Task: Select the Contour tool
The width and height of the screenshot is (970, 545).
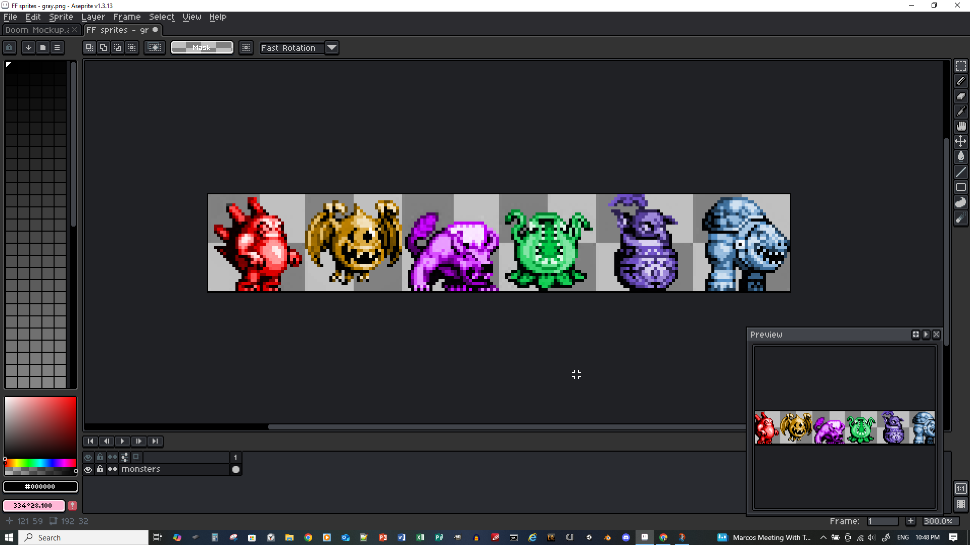Action: [960, 202]
